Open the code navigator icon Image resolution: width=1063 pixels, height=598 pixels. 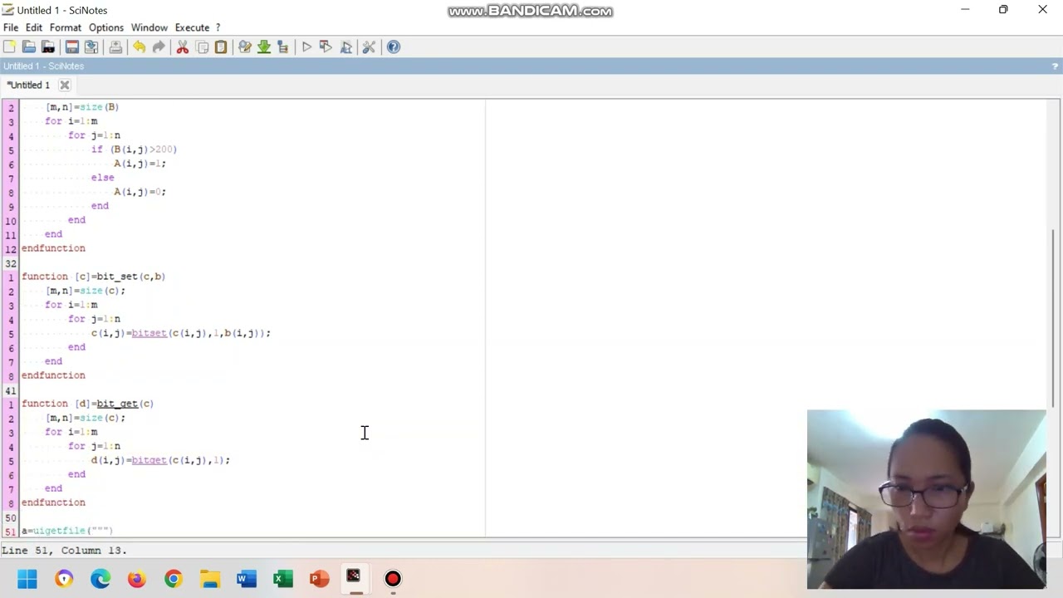pos(282,47)
